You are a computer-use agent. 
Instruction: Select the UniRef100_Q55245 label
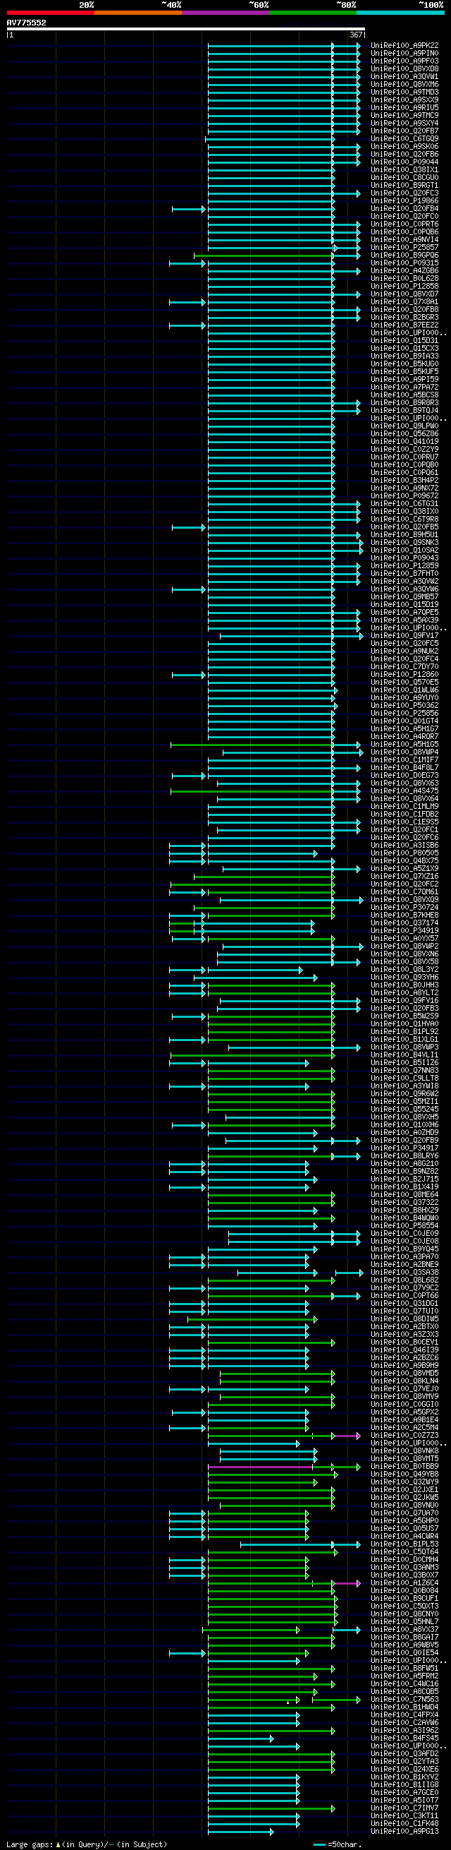pyautogui.click(x=405, y=1109)
